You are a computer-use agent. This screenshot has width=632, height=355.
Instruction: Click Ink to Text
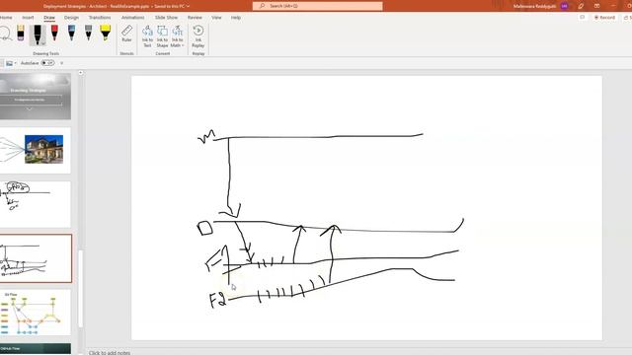pos(147,36)
